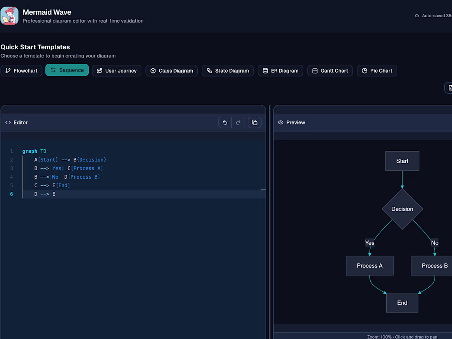Click the Decision diamond node in preview
This screenshot has height=339, width=452.
(402, 209)
